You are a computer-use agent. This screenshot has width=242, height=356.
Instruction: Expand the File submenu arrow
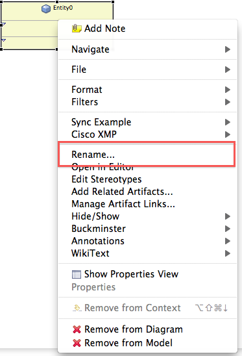point(228,70)
